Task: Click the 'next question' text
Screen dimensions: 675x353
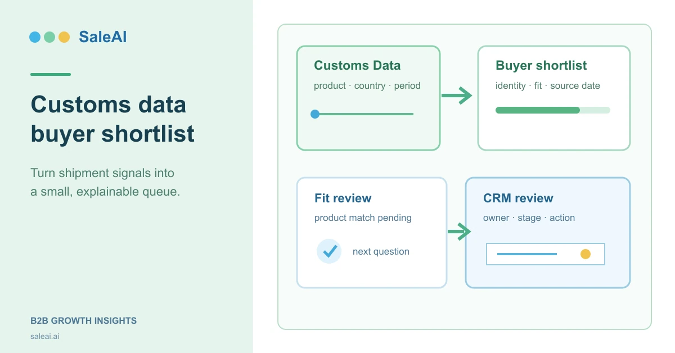Action: click(381, 252)
